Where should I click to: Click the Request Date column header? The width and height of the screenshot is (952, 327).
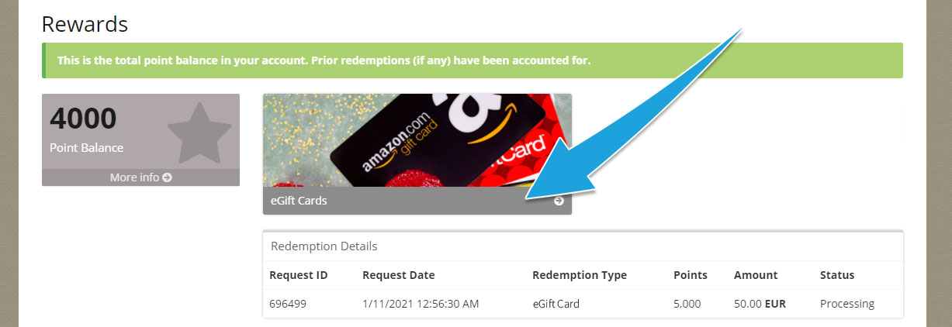pos(399,275)
